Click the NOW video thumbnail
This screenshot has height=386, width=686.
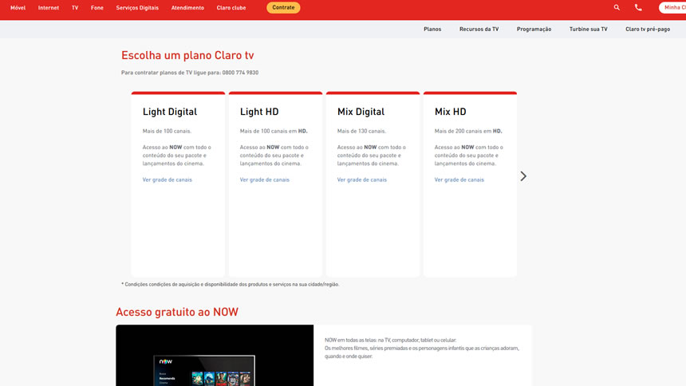(215, 356)
